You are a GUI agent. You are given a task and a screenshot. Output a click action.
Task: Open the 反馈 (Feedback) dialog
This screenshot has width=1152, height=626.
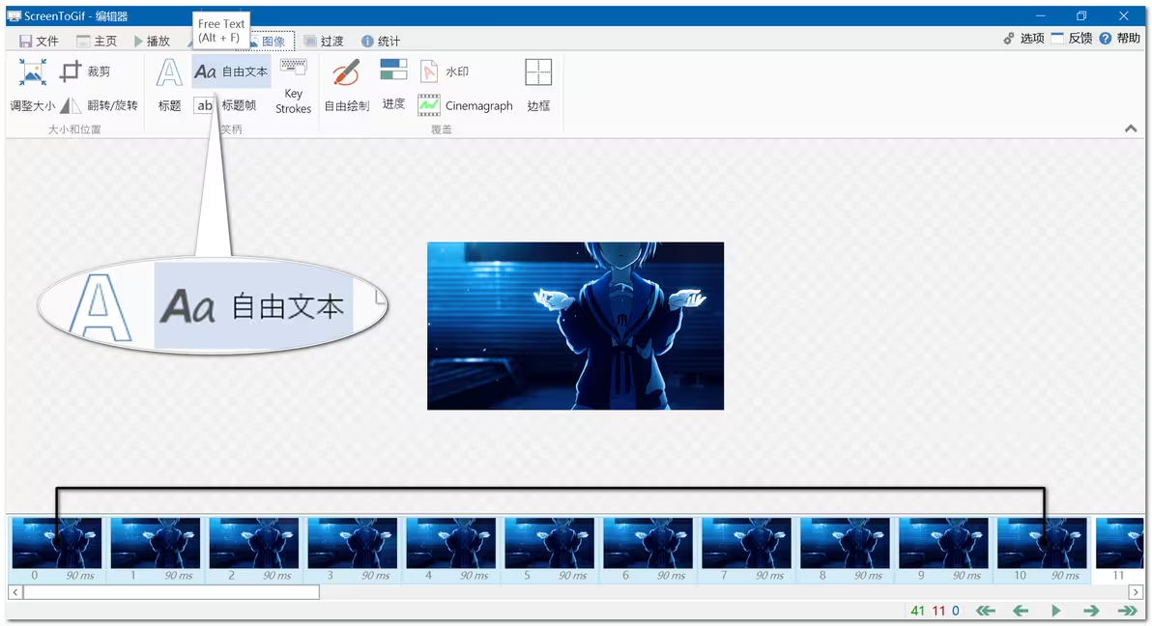point(1071,39)
